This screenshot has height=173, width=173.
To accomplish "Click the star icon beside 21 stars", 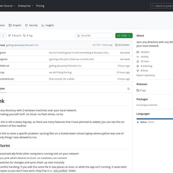I will pos(138,62).
